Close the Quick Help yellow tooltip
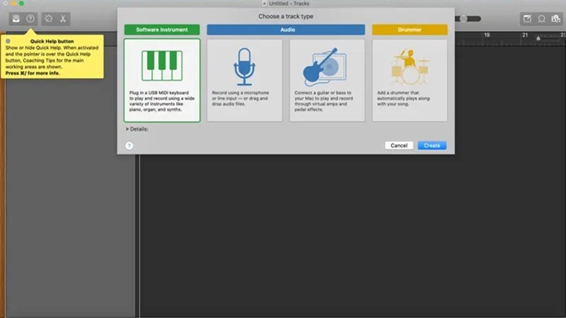The height and width of the screenshot is (318, 566). (8, 41)
